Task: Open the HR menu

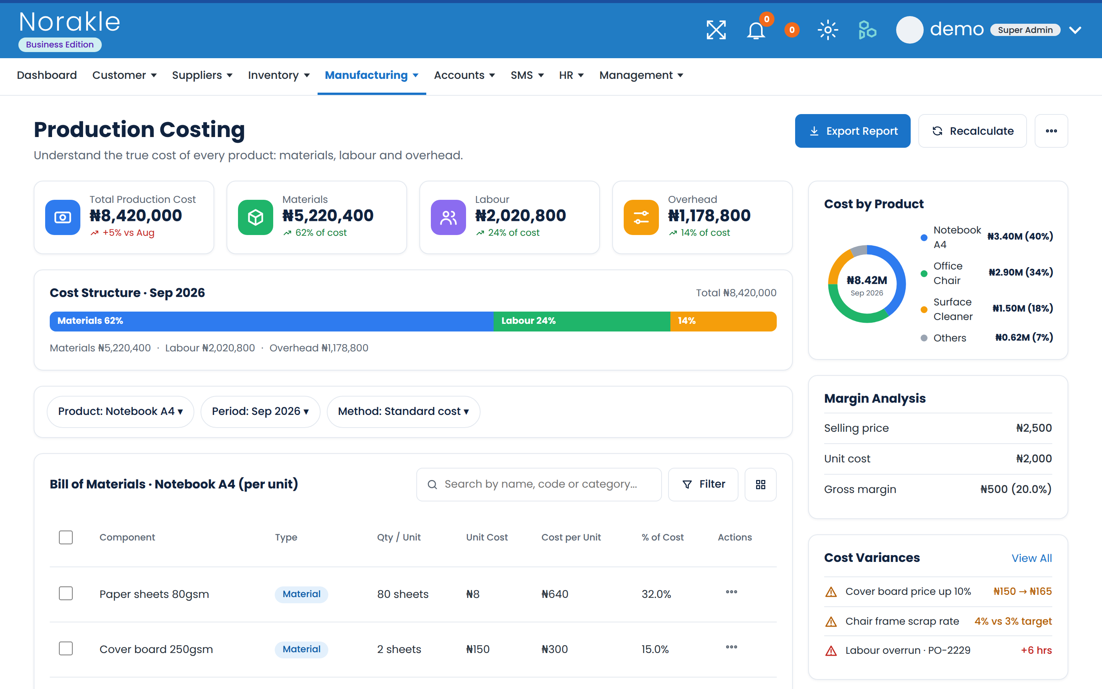Action: pos(571,75)
